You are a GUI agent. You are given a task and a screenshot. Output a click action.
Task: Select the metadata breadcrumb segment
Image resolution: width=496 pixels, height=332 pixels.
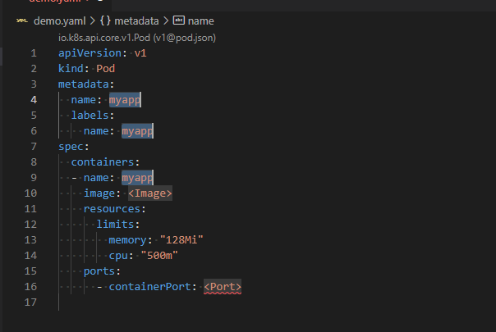click(x=136, y=20)
